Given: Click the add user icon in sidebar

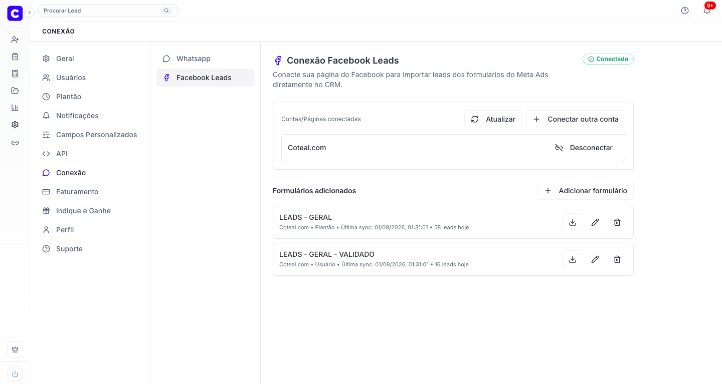Looking at the screenshot, I should [x=15, y=40].
